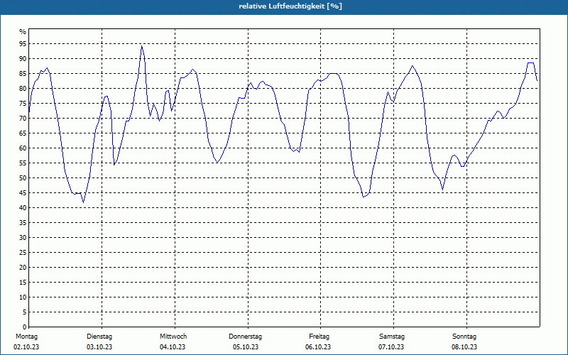Select the 15 y-axis label
This screenshot has width=568, height=355.
(x=23, y=282)
